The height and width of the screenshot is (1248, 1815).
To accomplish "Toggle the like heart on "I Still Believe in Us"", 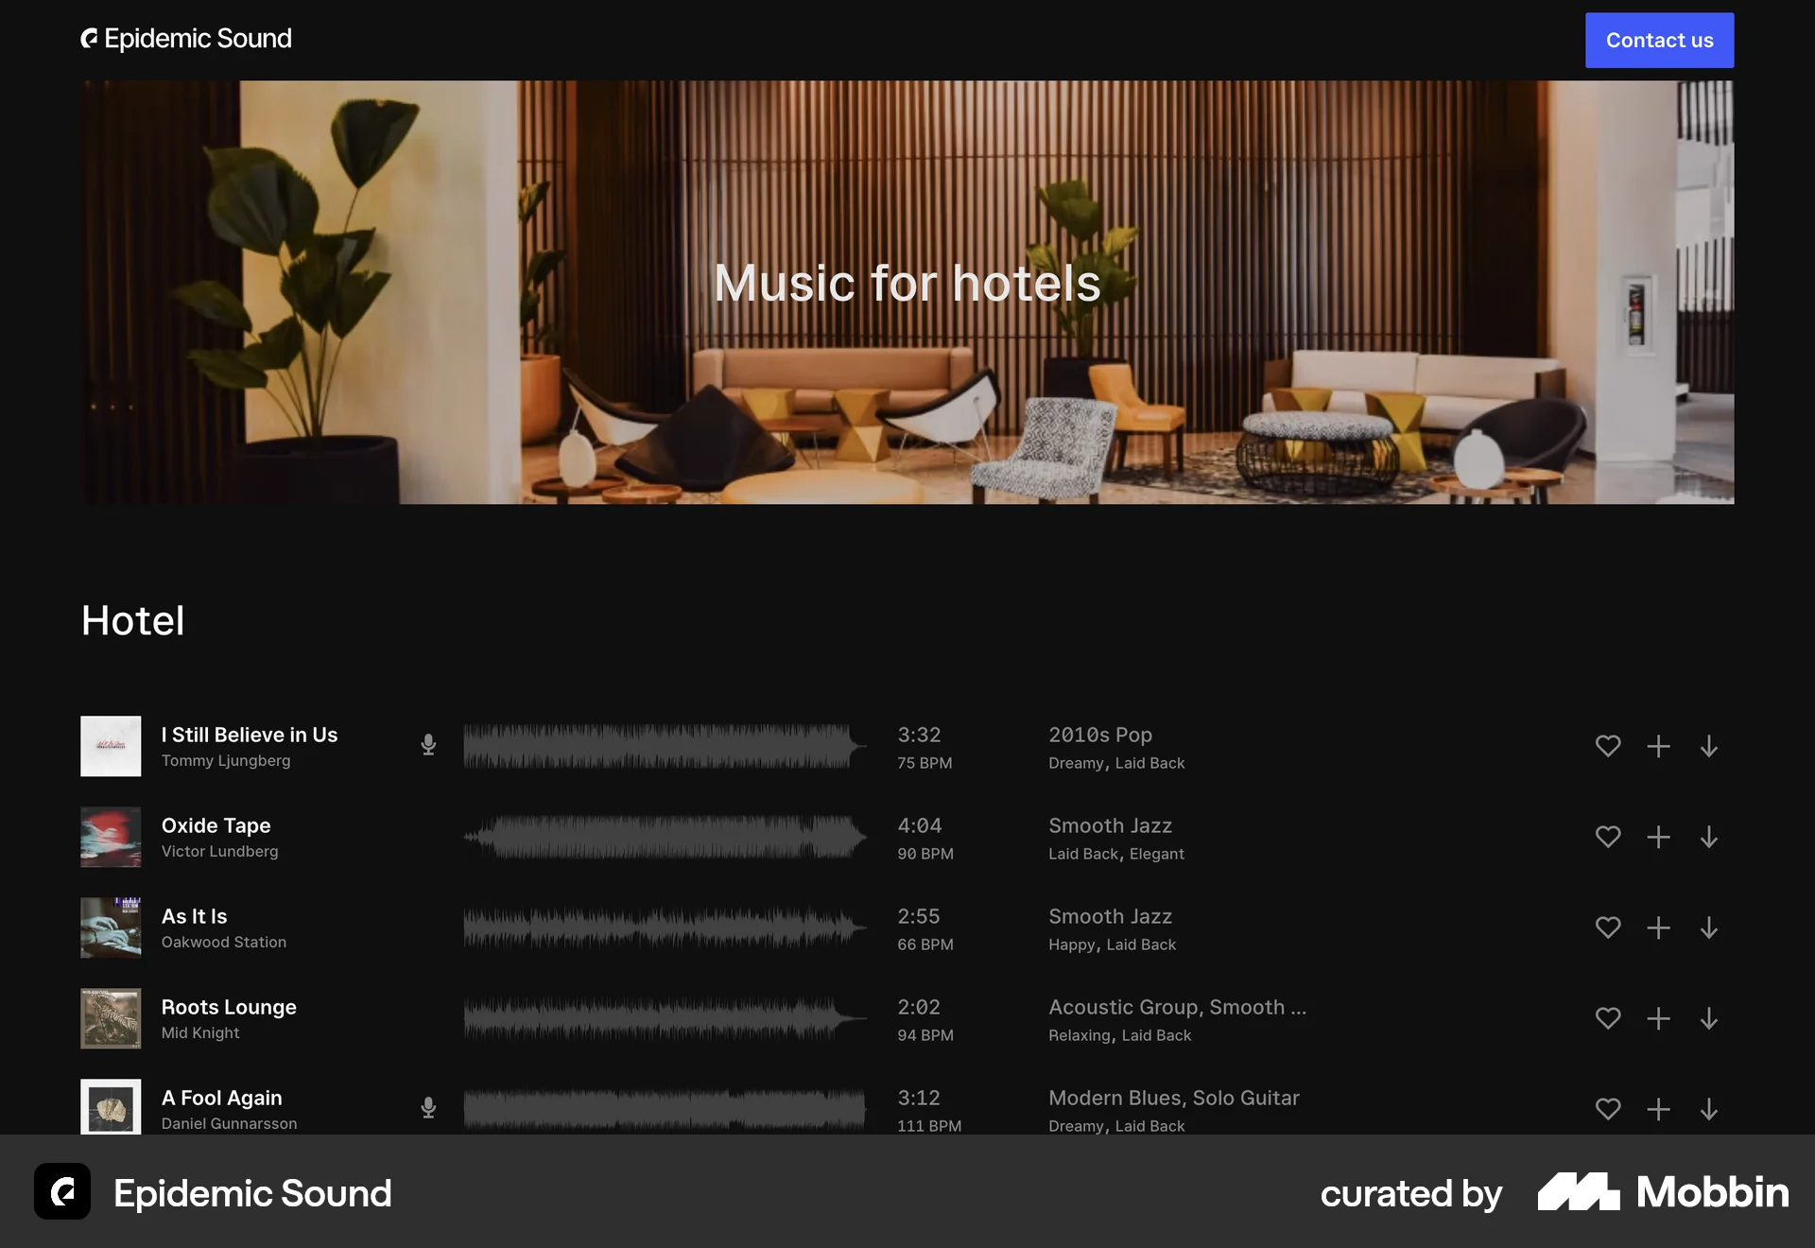I will point(1608,746).
